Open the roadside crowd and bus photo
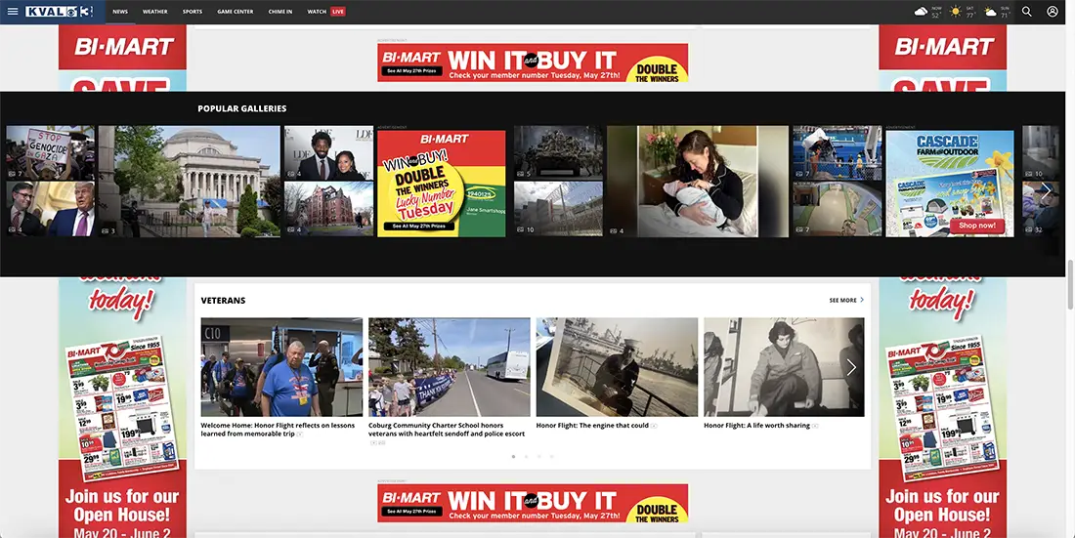This screenshot has width=1075, height=538. coord(450,367)
